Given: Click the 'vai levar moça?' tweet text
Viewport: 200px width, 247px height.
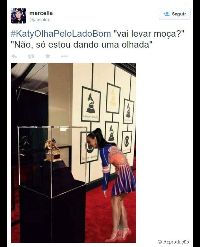Looking at the screenshot, I should [x=149, y=34].
